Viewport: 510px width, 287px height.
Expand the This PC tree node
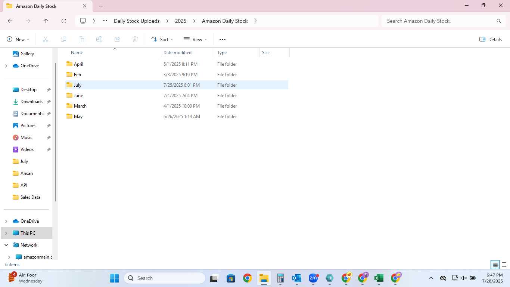pos(6,233)
